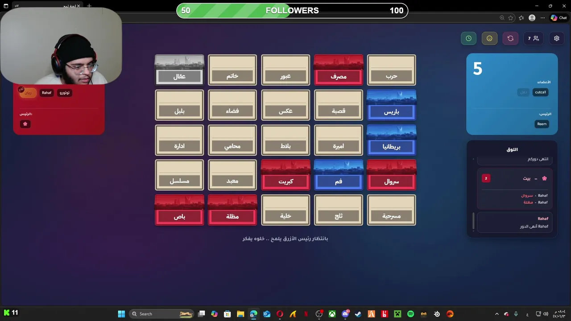
Task: Click the red card مظلة
Action: click(x=232, y=210)
